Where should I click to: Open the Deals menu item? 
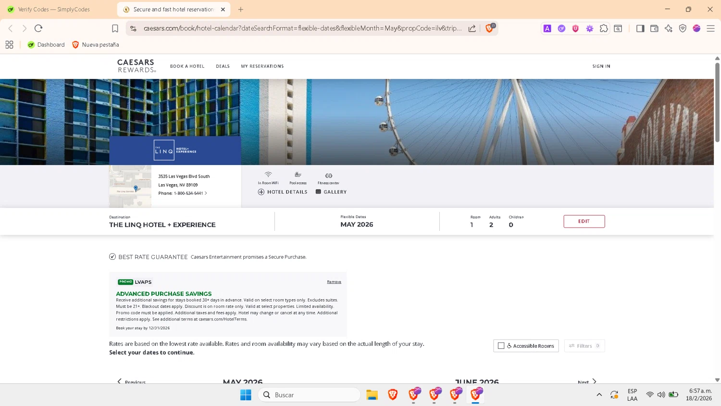point(223,66)
